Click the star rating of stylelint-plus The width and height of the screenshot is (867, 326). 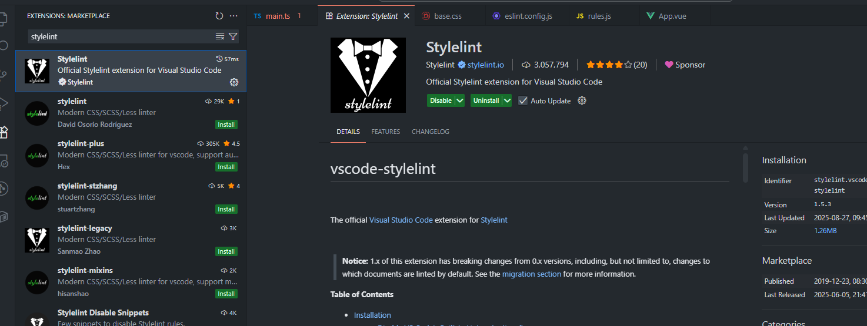[232, 143]
